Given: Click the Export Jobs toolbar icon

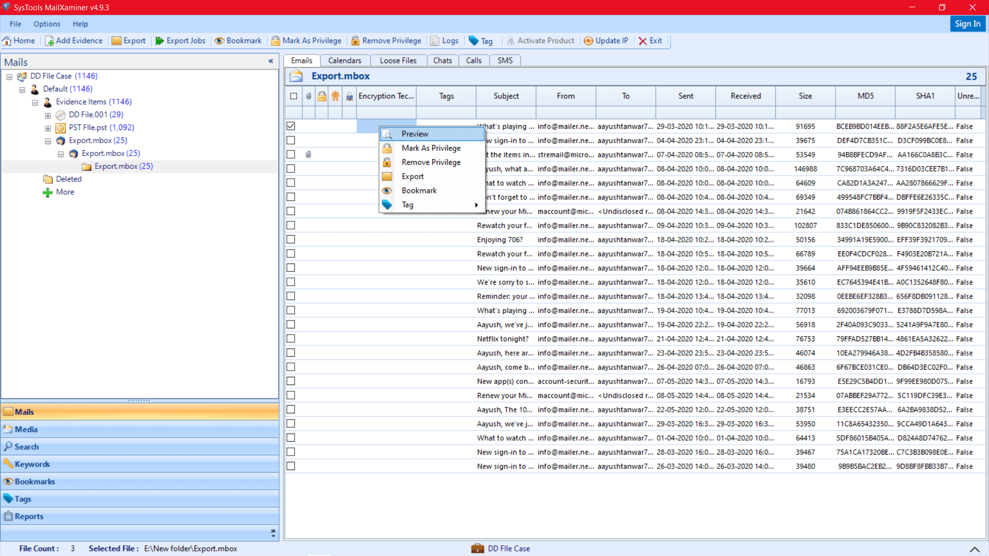Looking at the screenshot, I should [x=180, y=41].
